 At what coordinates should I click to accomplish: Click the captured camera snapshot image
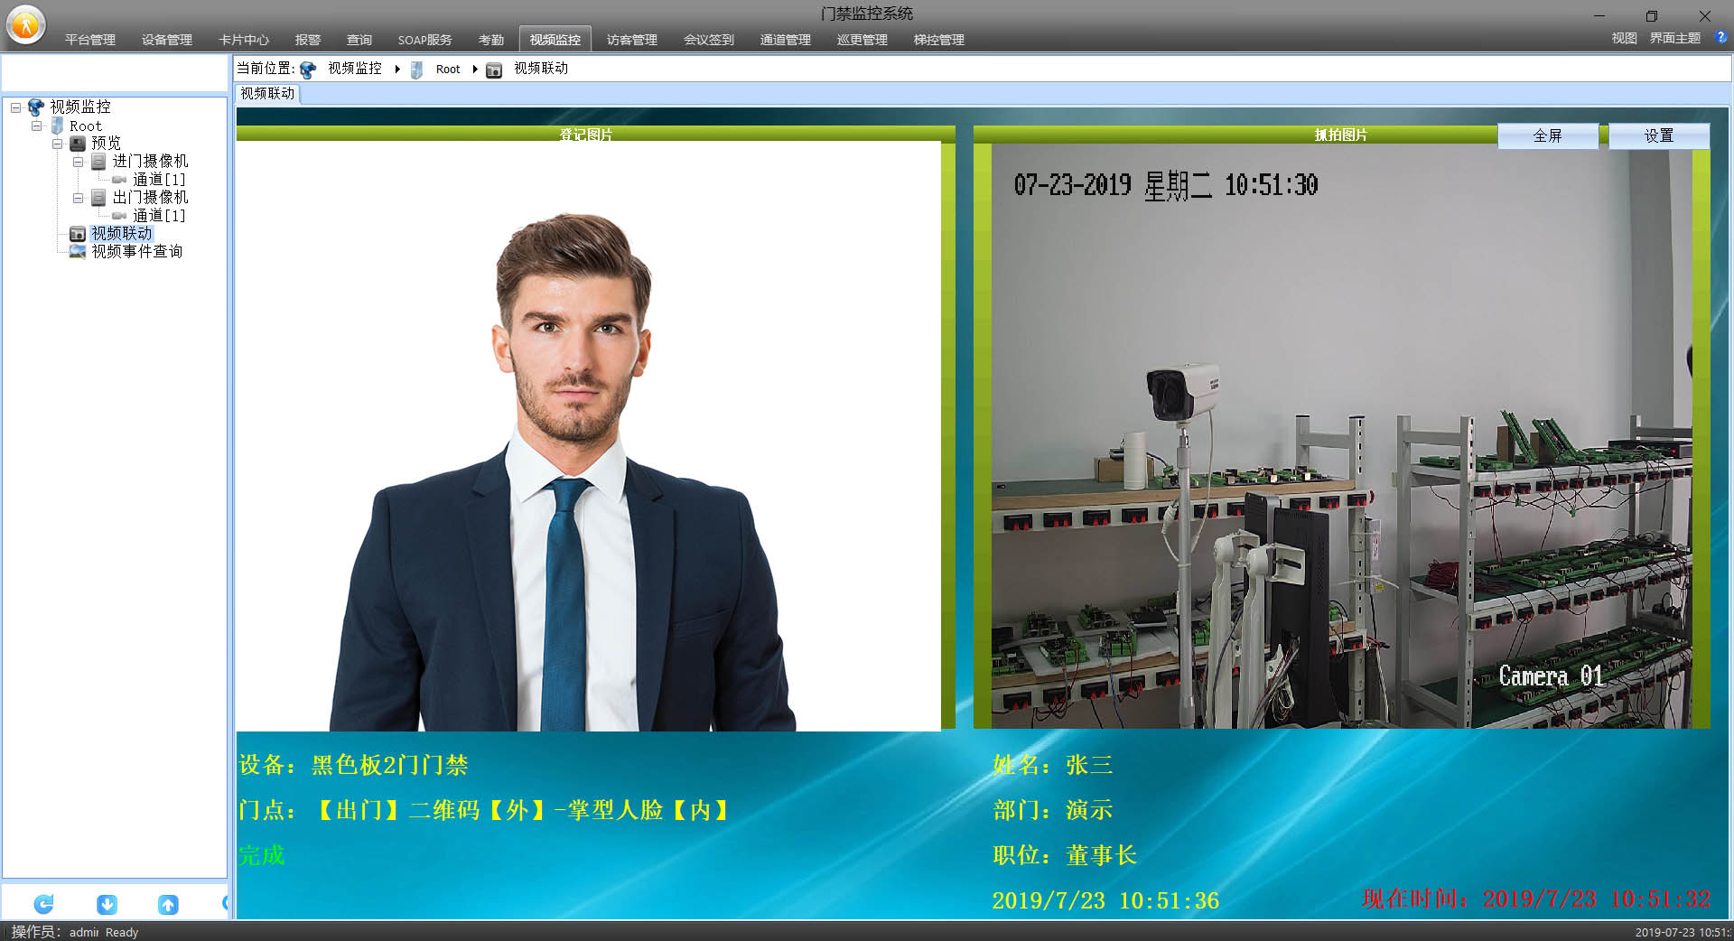click(x=1342, y=436)
